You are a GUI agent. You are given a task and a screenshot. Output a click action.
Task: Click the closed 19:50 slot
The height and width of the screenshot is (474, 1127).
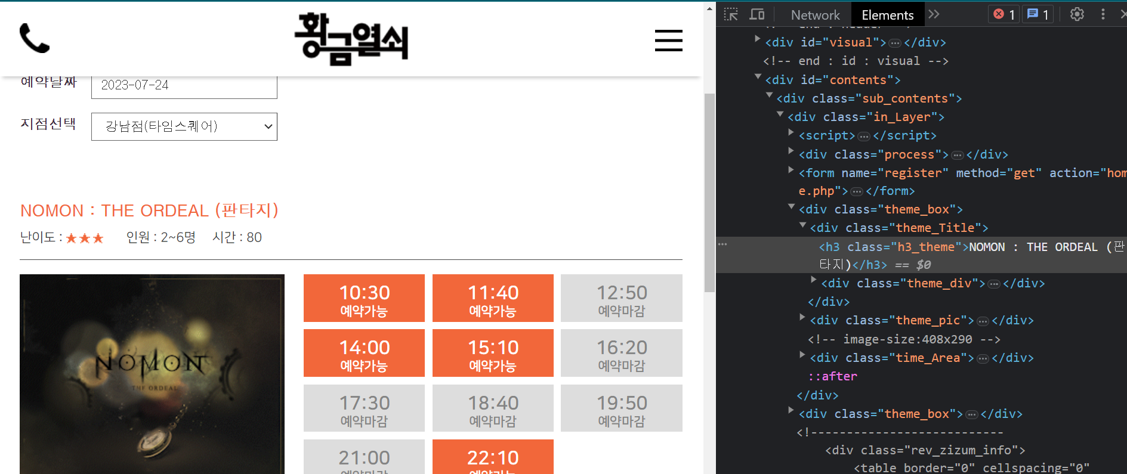622,408
